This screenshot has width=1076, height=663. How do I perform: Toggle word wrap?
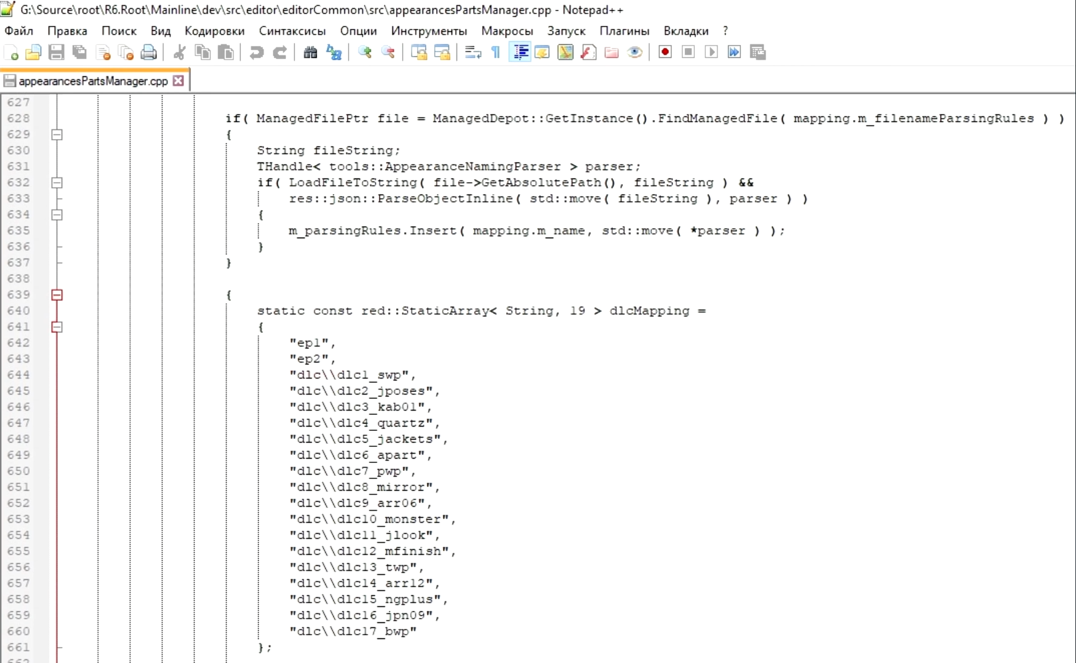tap(473, 52)
